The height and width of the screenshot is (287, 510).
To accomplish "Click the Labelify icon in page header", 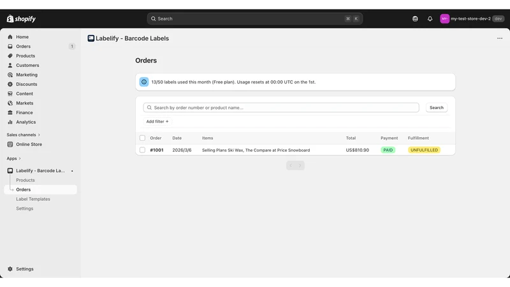I will coord(91,38).
